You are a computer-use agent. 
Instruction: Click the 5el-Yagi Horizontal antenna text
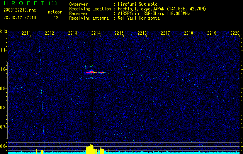point(139,18)
